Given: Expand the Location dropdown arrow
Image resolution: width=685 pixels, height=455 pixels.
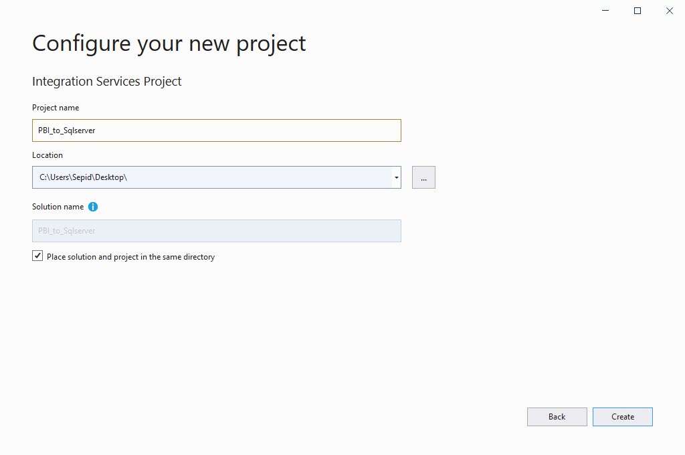Looking at the screenshot, I should pos(397,177).
